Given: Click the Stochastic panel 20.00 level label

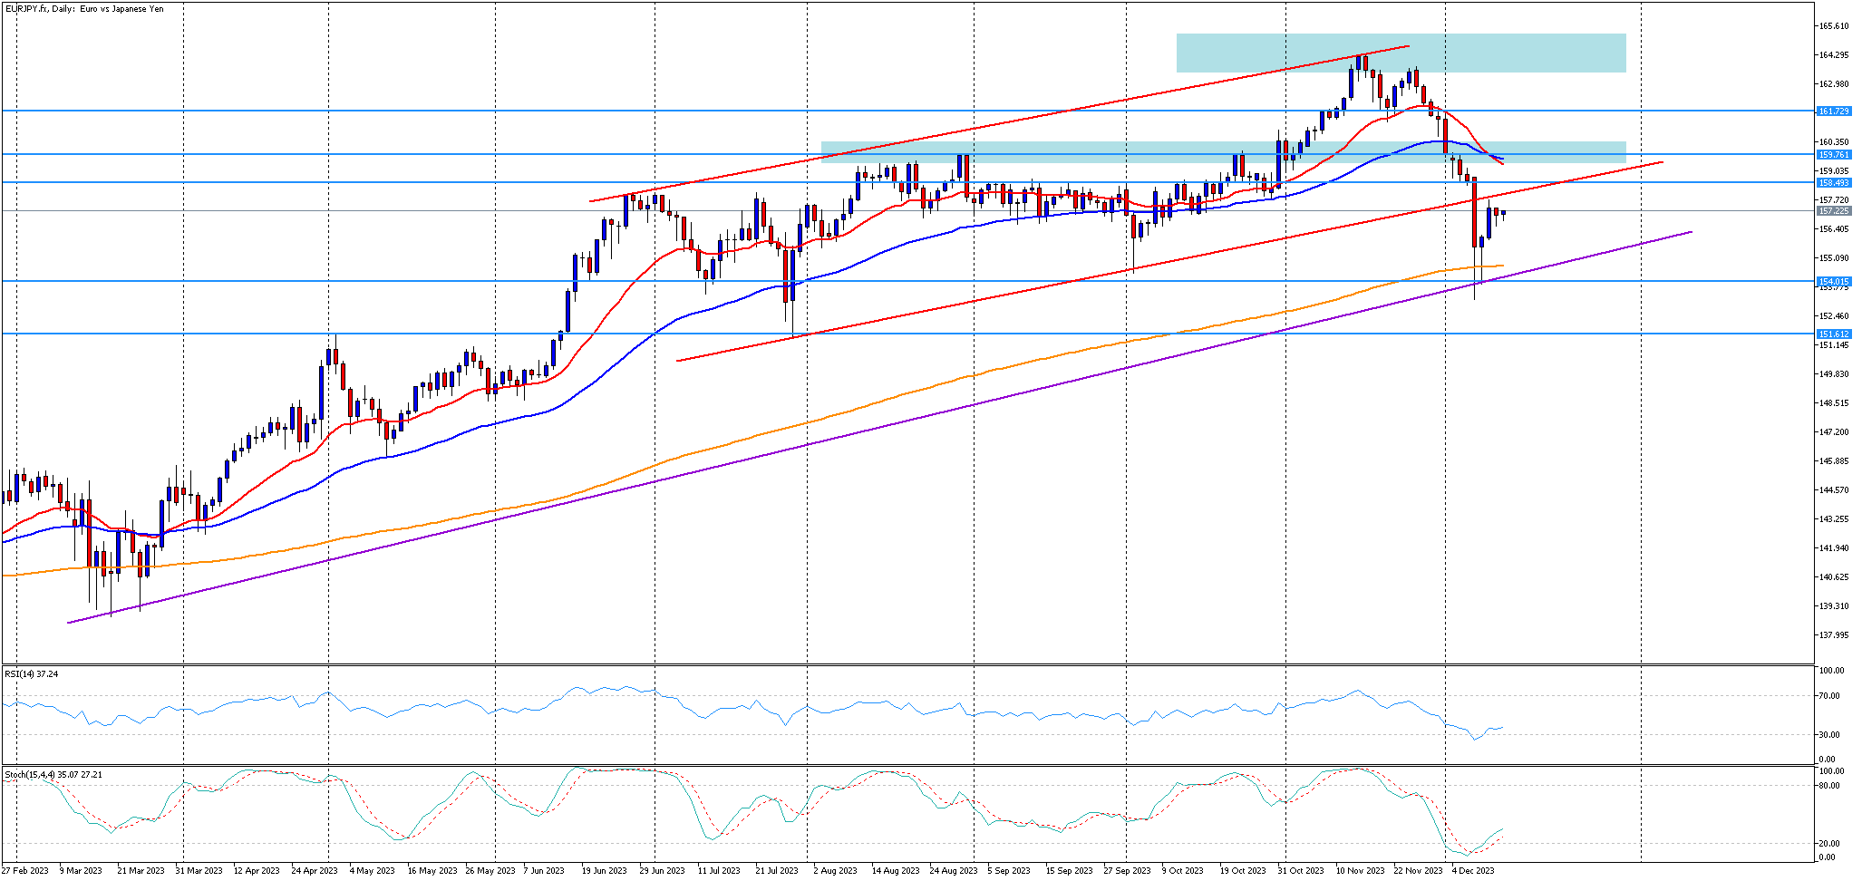Looking at the screenshot, I should [1828, 844].
